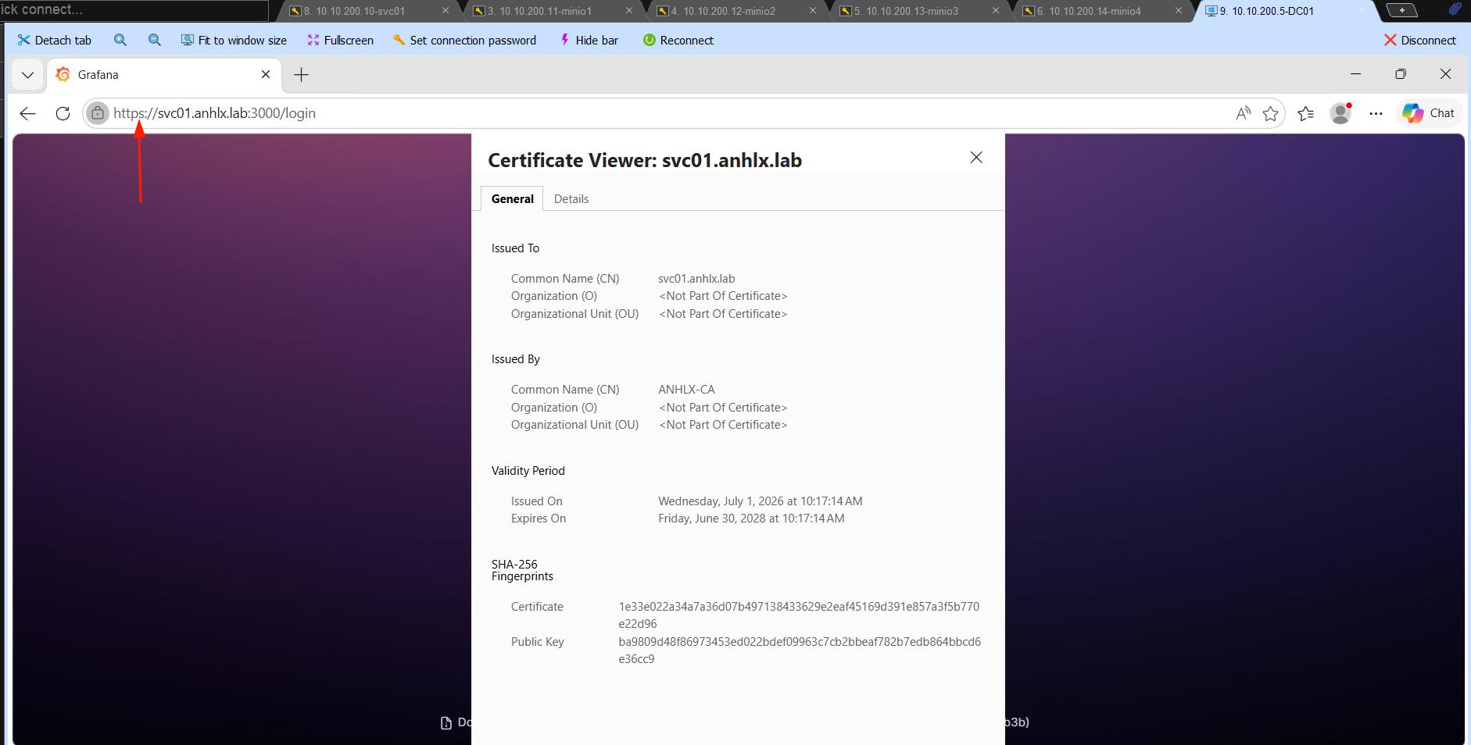Viewport: 1471px width, 745px height.
Task: Close the Grafana browser tab
Action: tap(266, 74)
